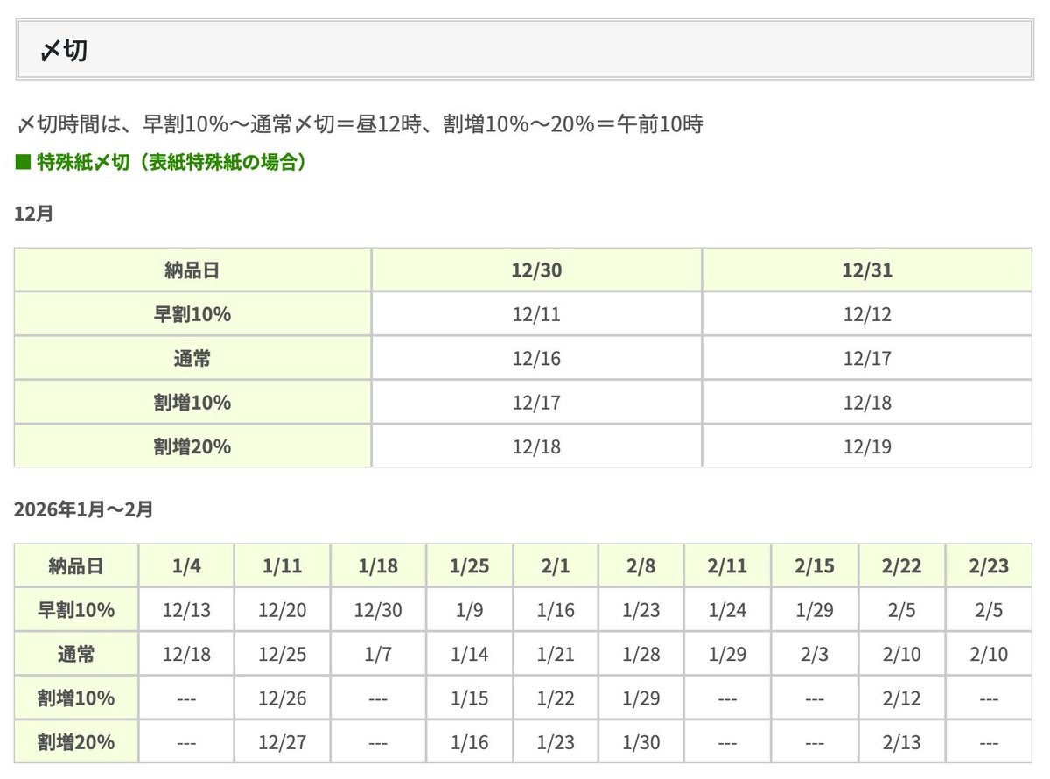This screenshot has height=779, width=1050.
Task: Select the 1/14 cell
Action: tap(470, 655)
